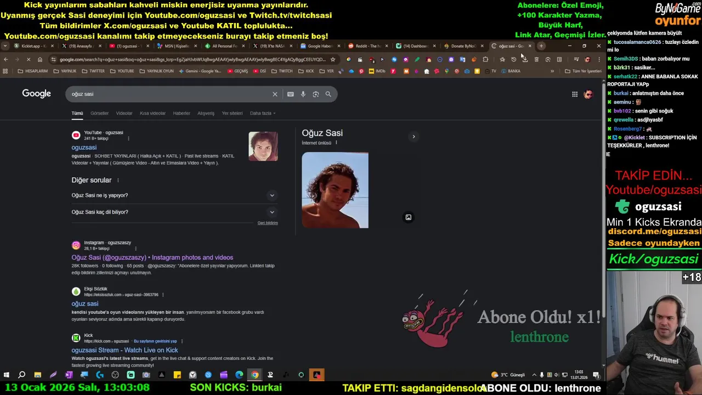Show hidden system tray icons
This screenshot has height=395, width=702.
(534, 375)
